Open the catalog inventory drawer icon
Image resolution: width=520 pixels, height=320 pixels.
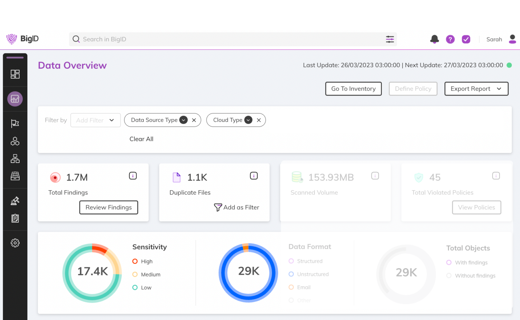(15, 176)
